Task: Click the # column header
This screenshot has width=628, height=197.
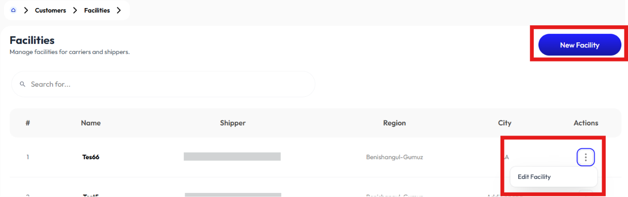Action: click(27, 123)
